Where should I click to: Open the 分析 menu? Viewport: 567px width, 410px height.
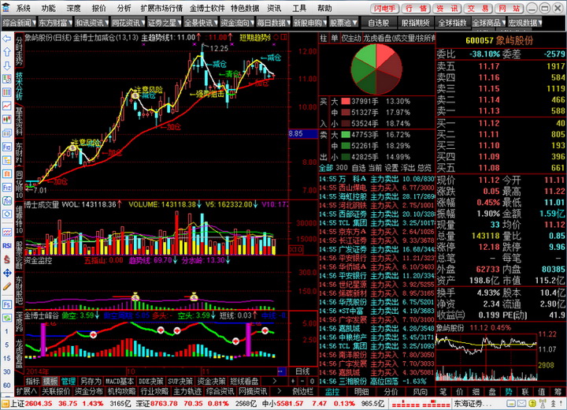click(124, 8)
